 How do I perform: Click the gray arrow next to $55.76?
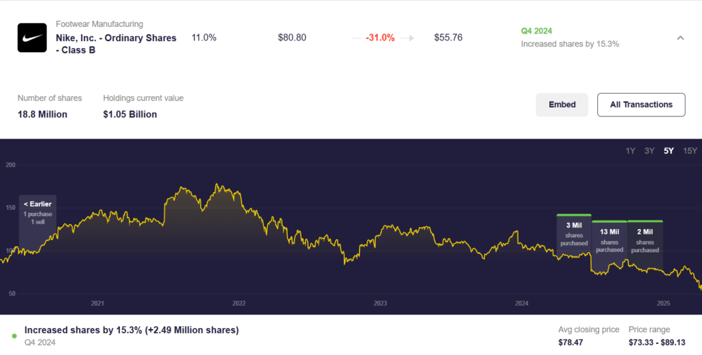tap(409, 38)
